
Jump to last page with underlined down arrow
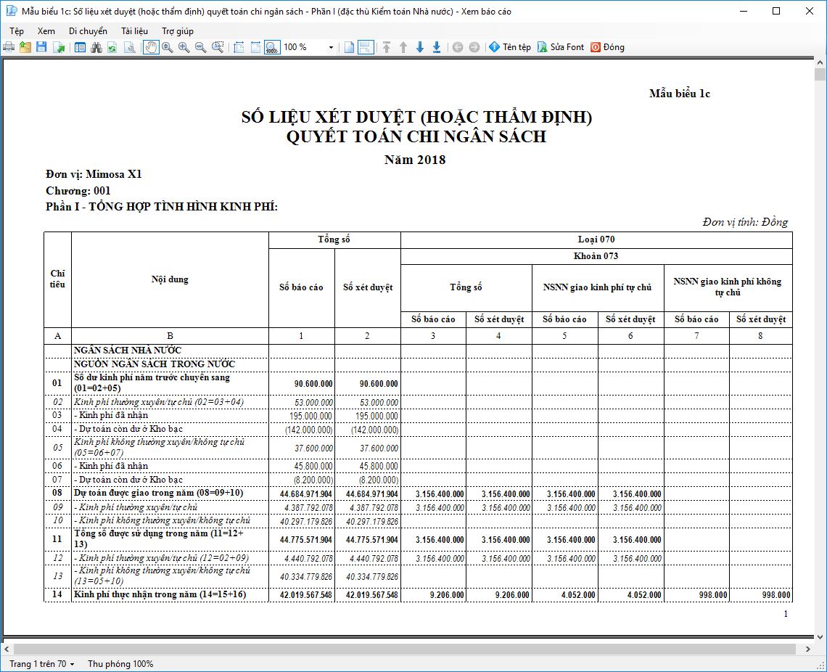pos(437,47)
